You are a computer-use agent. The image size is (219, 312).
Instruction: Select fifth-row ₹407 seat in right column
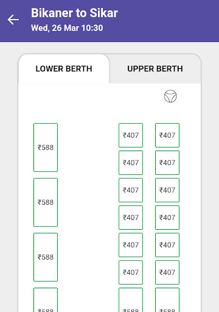(x=167, y=245)
